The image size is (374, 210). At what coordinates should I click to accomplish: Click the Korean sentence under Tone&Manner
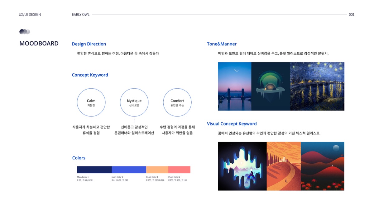point(273,54)
